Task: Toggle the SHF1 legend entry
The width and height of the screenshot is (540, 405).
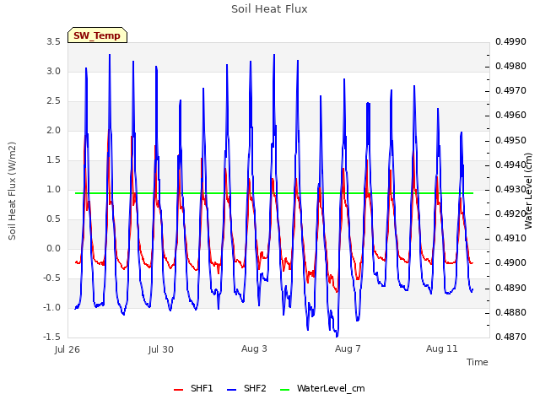Action: [193, 388]
